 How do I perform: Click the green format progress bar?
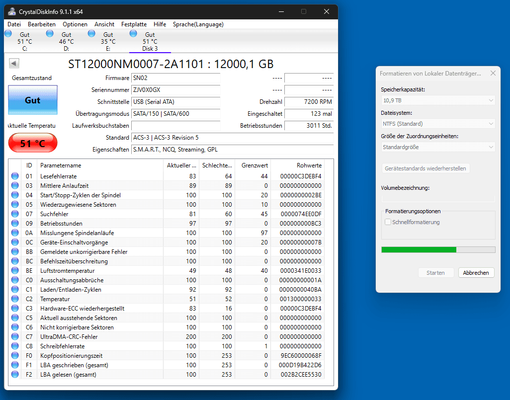pos(438,250)
